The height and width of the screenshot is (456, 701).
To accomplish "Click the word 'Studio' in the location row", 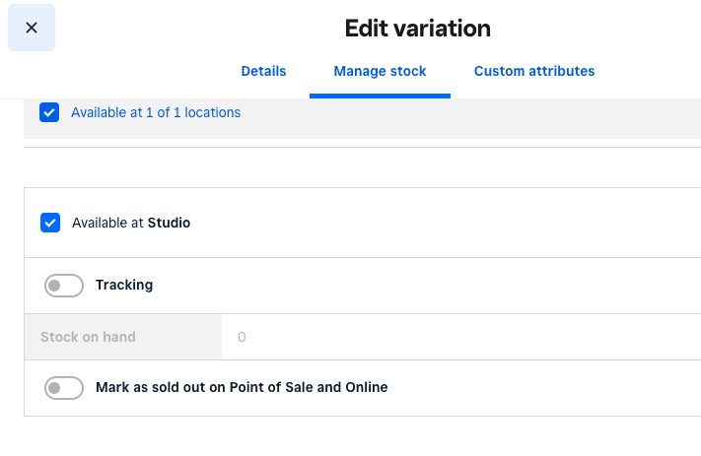I will [x=169, y=223].
